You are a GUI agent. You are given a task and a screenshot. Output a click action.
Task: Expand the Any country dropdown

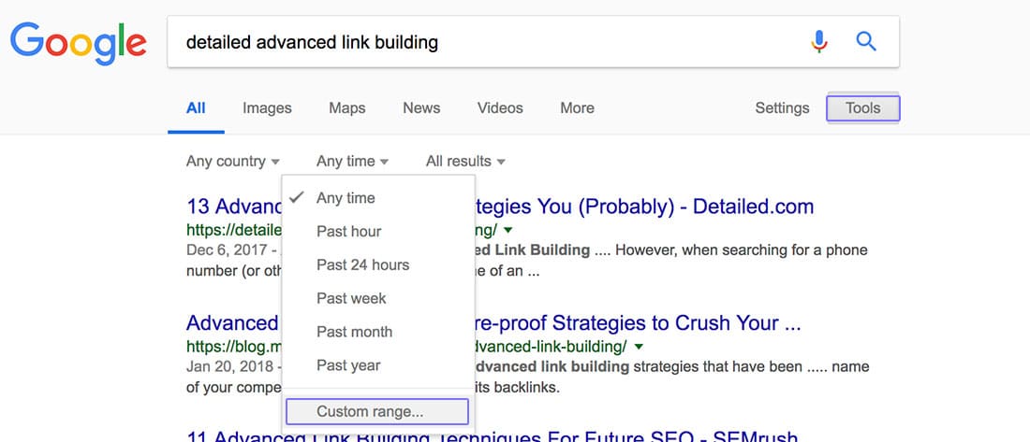pyautogui.click(x=232, y=162)
